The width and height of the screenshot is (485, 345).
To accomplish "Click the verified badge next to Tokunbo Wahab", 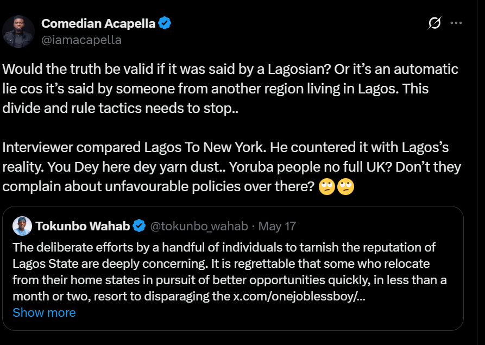I will tap(139, 226).
